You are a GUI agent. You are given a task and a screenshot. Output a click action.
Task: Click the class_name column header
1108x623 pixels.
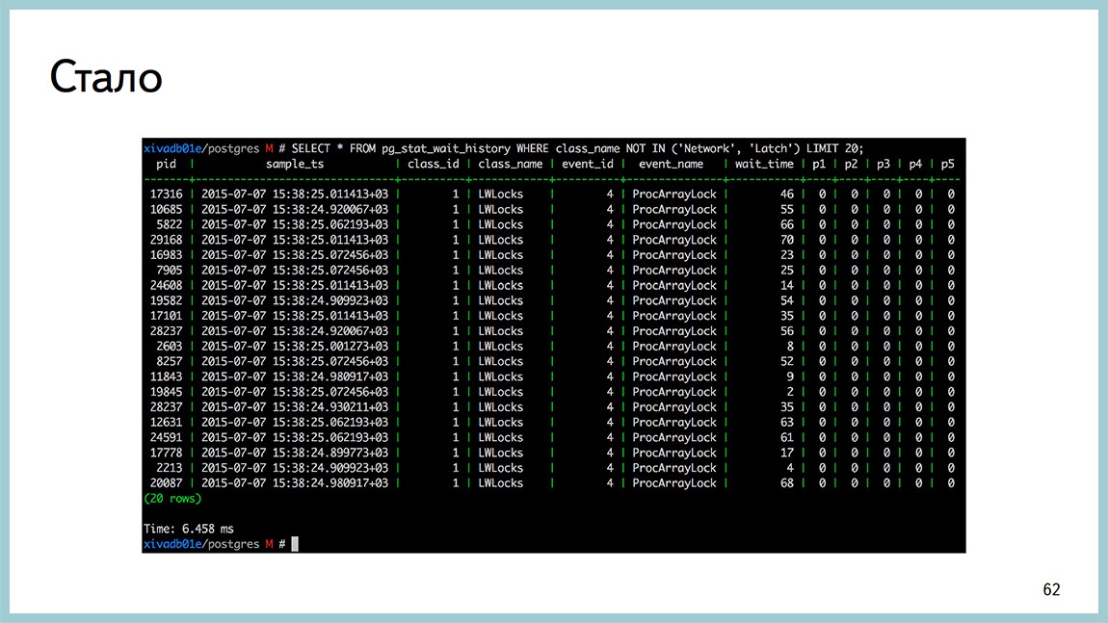[x=511, y=164]
